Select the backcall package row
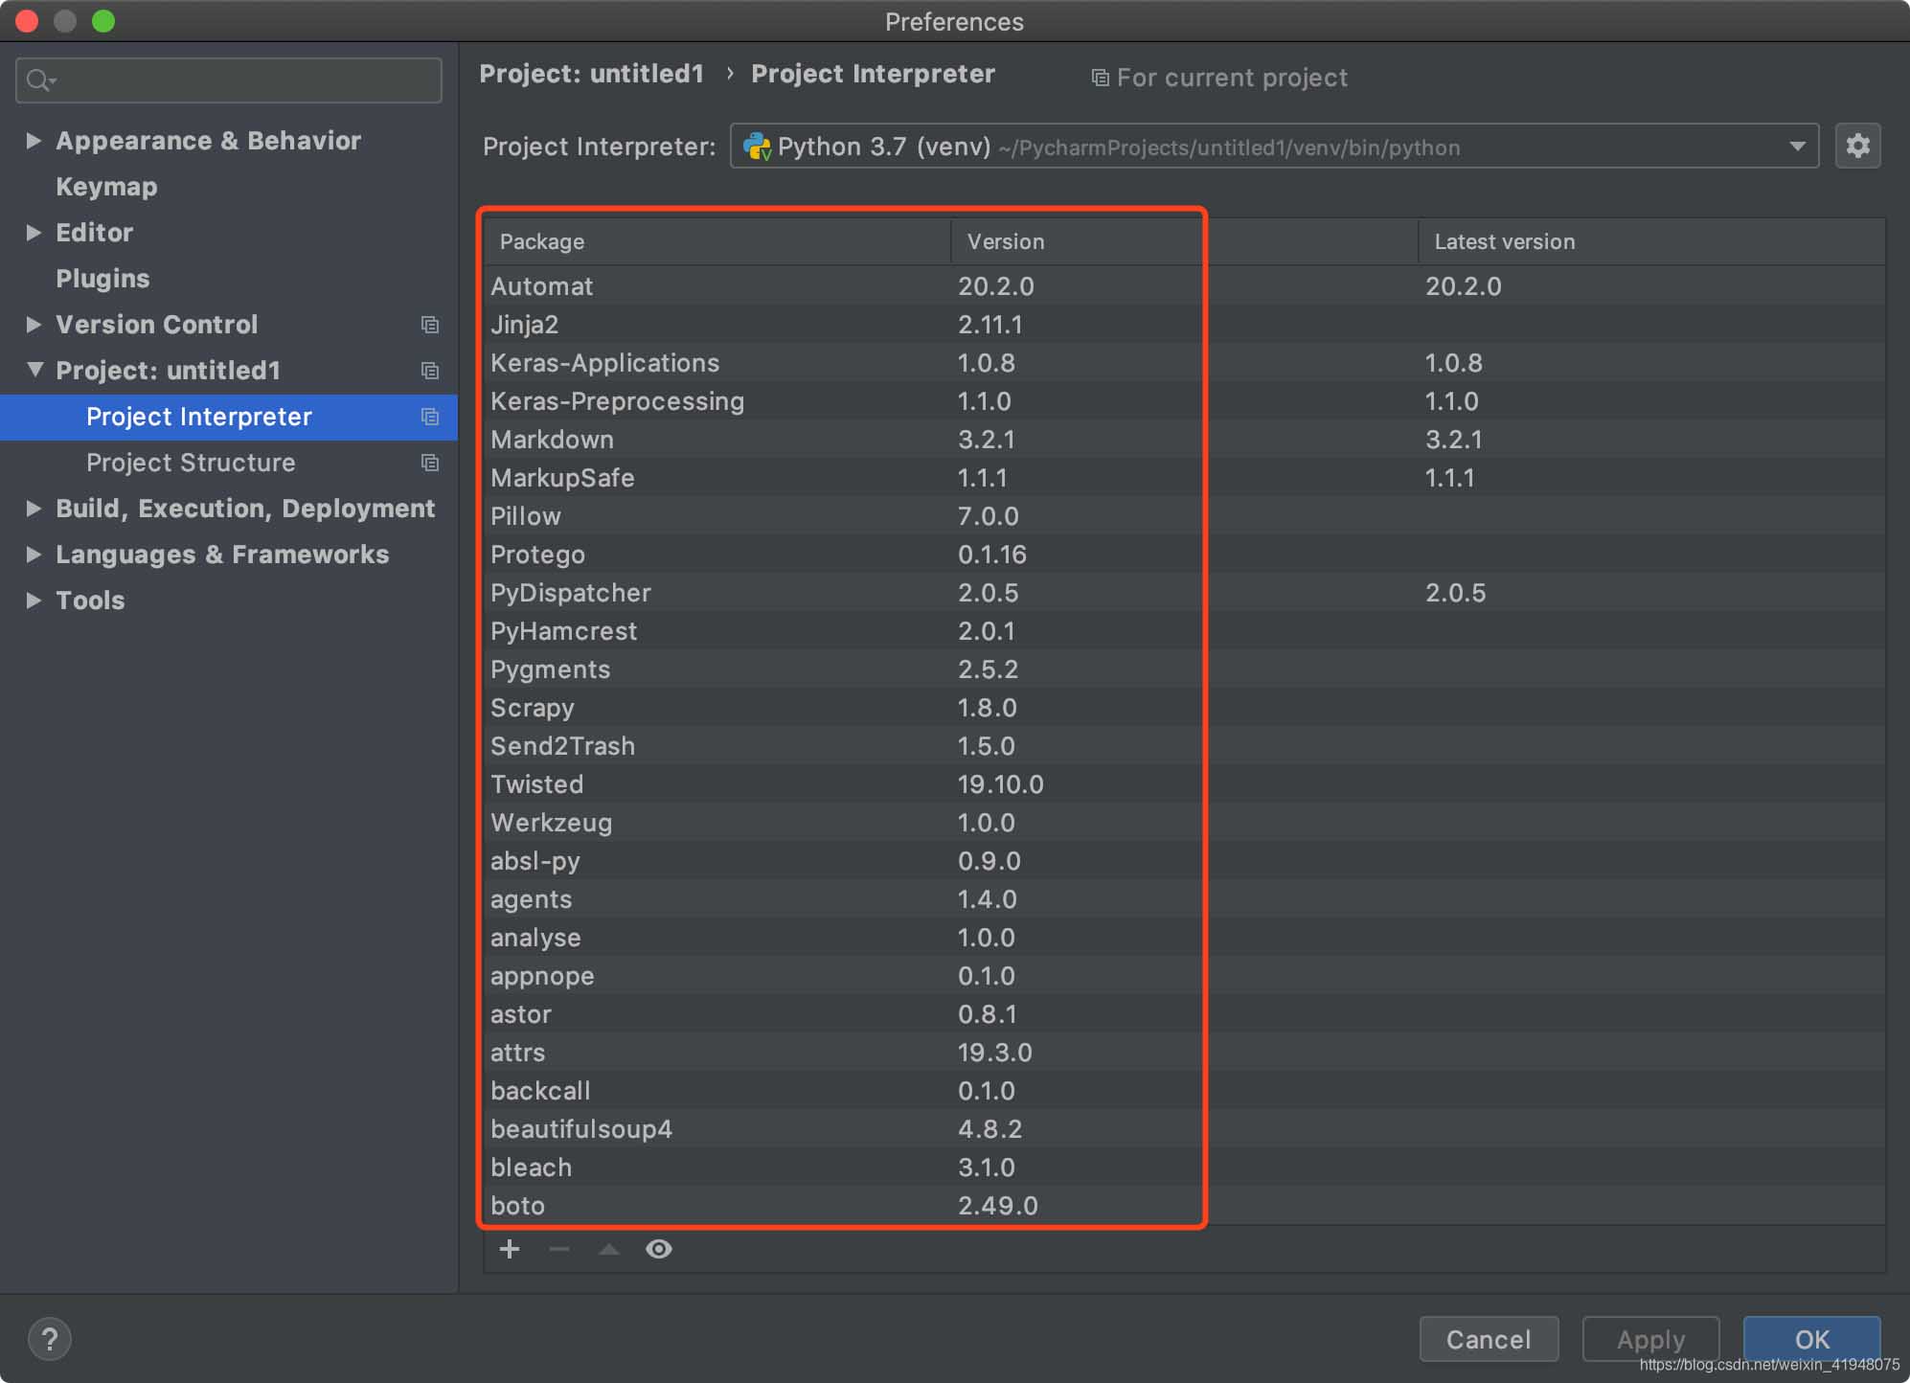Screen dimensions: 1910x1383 (1185, 1091)
